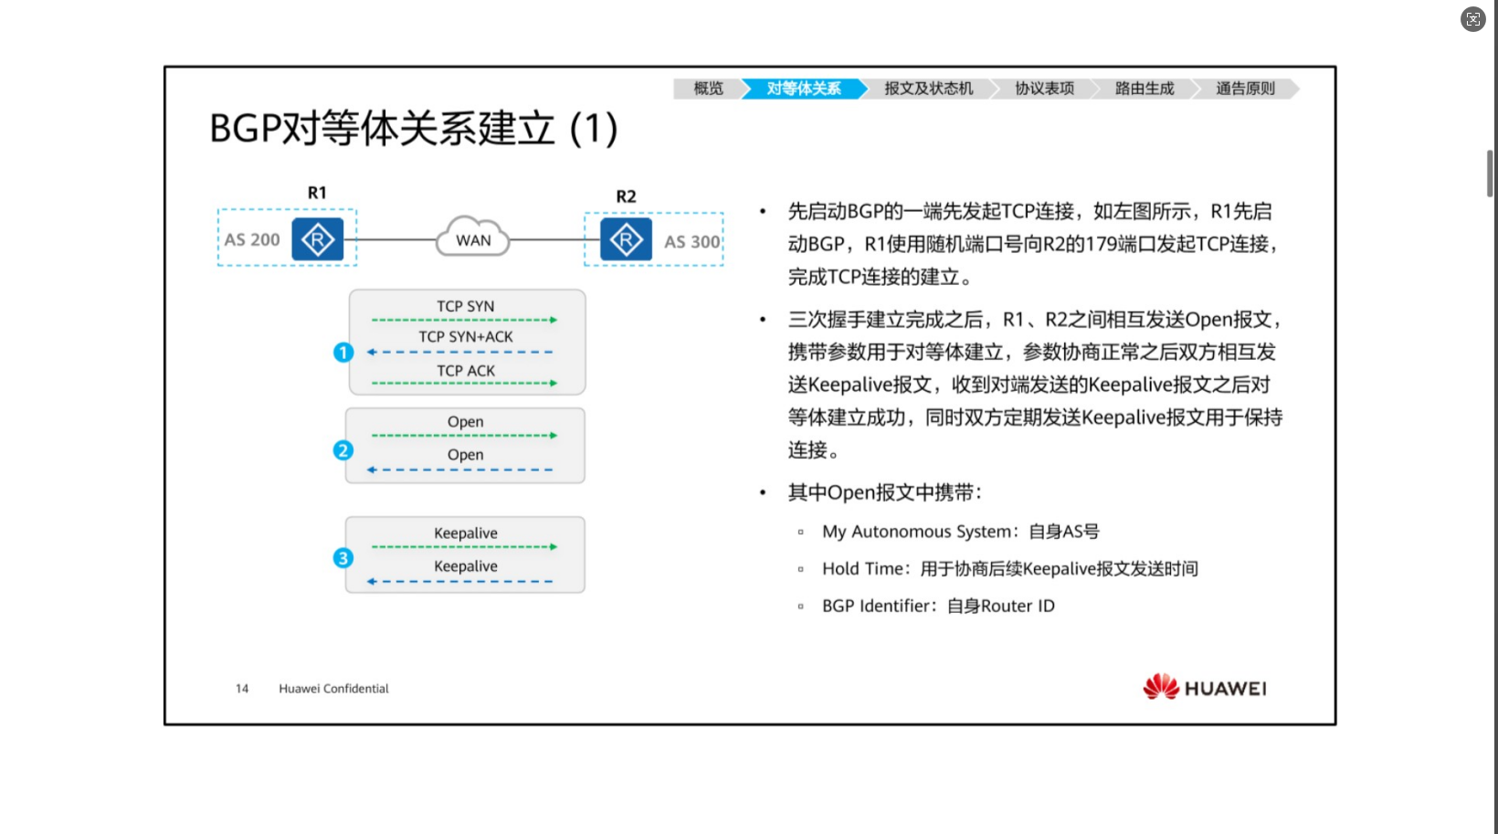Click the AS 200 label
The height and width of the screenshot is (834, 1498).
[x=252, y=240]
